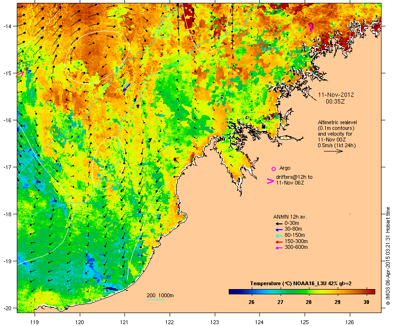Click the longitude axis label 120
The image size is (394, 326).
tap(80, 322)
